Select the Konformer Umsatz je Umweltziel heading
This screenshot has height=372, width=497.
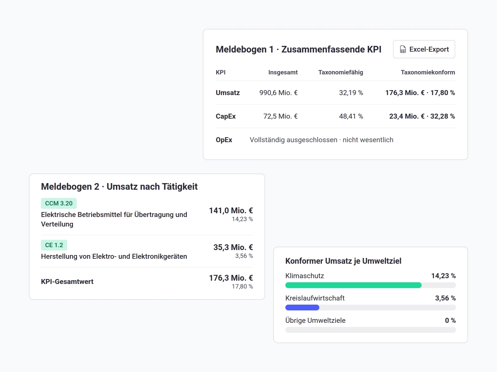[x=343, y=261]
